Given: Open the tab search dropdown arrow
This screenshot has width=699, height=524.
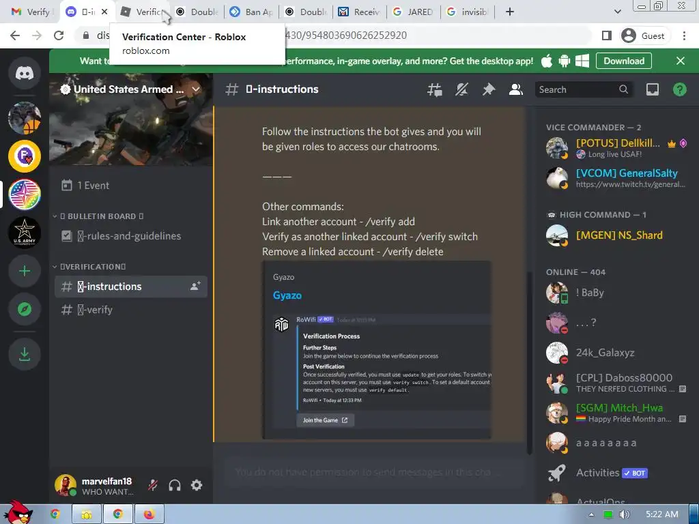Looking at the screenshot, I should click(x=617, y=12).
